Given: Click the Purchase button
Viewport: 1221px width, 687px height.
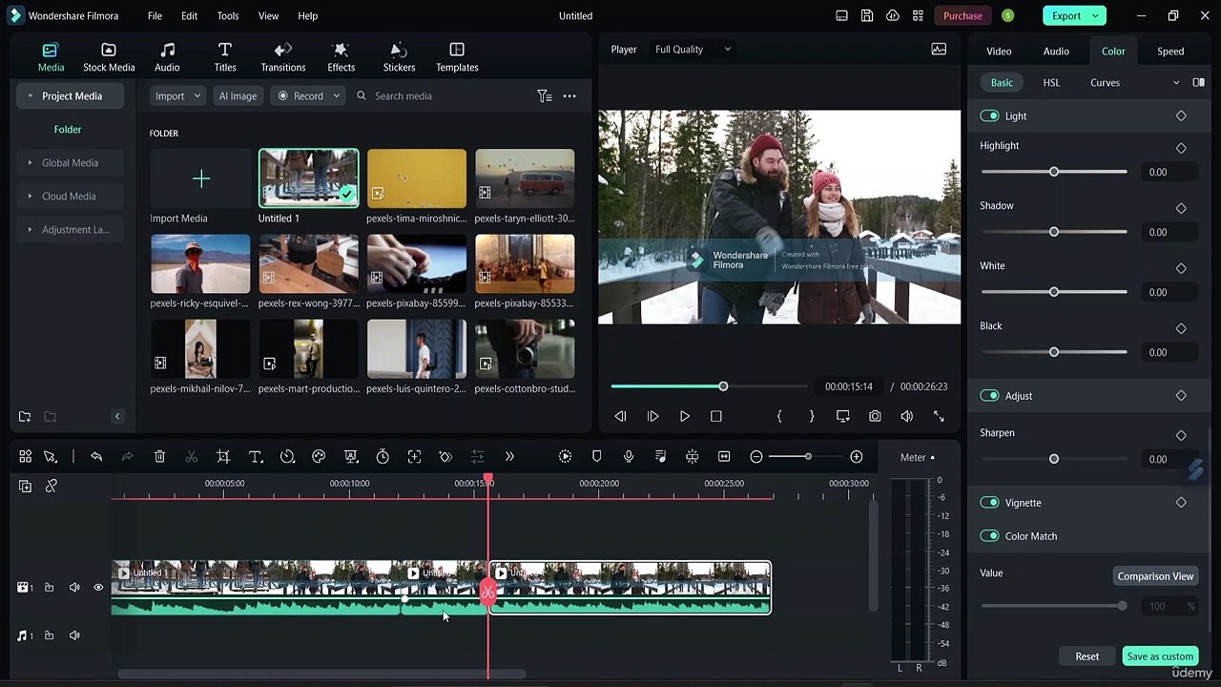Looking at the screenshot, I should point(962,15).
